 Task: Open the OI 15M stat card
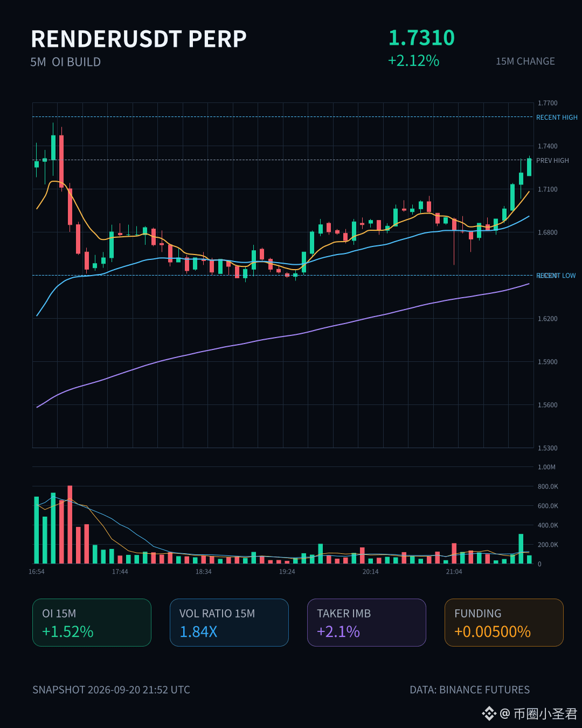coord(92,622)
